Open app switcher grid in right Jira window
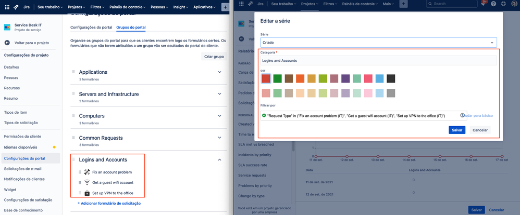 click(241, 4)
